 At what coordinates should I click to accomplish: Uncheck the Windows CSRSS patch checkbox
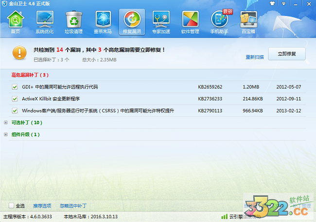pyautogui.click(x=15, y=111)
